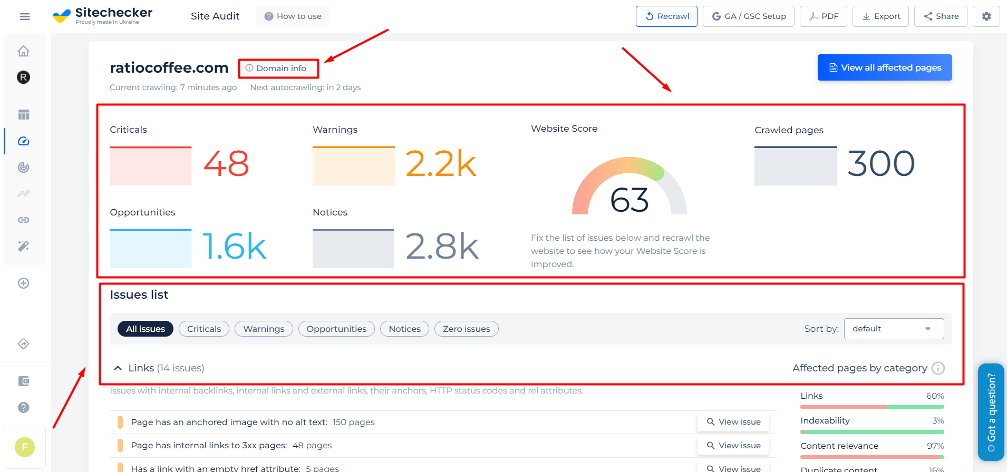Click the Content relevance 97% category
Screen dimensions: 1007x472
point(872,451)
